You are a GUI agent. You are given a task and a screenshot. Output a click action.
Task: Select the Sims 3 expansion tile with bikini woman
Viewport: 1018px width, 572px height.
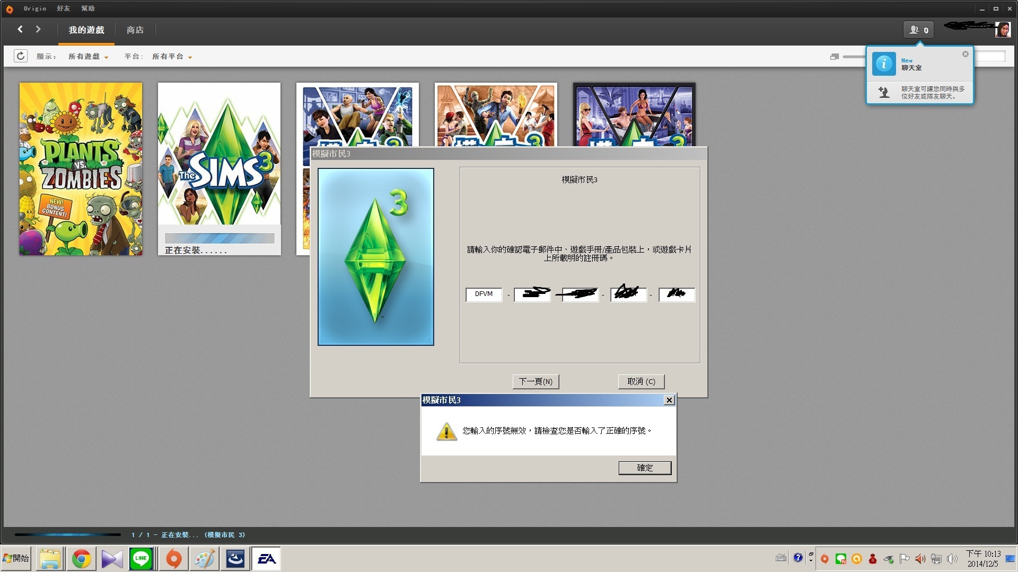tap(634, 114)
